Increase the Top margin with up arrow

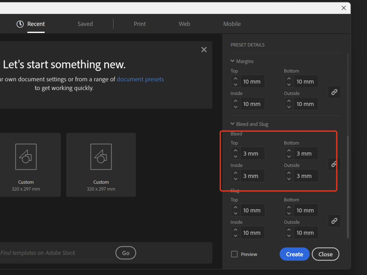pyautogui.click(x=235, y=79)
